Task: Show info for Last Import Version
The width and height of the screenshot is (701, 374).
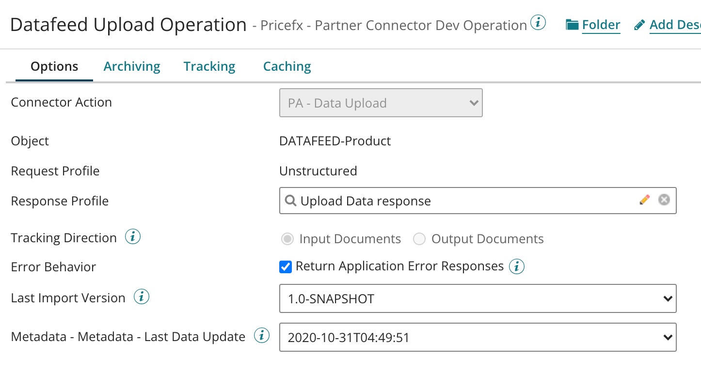Action: coord(142,297)
